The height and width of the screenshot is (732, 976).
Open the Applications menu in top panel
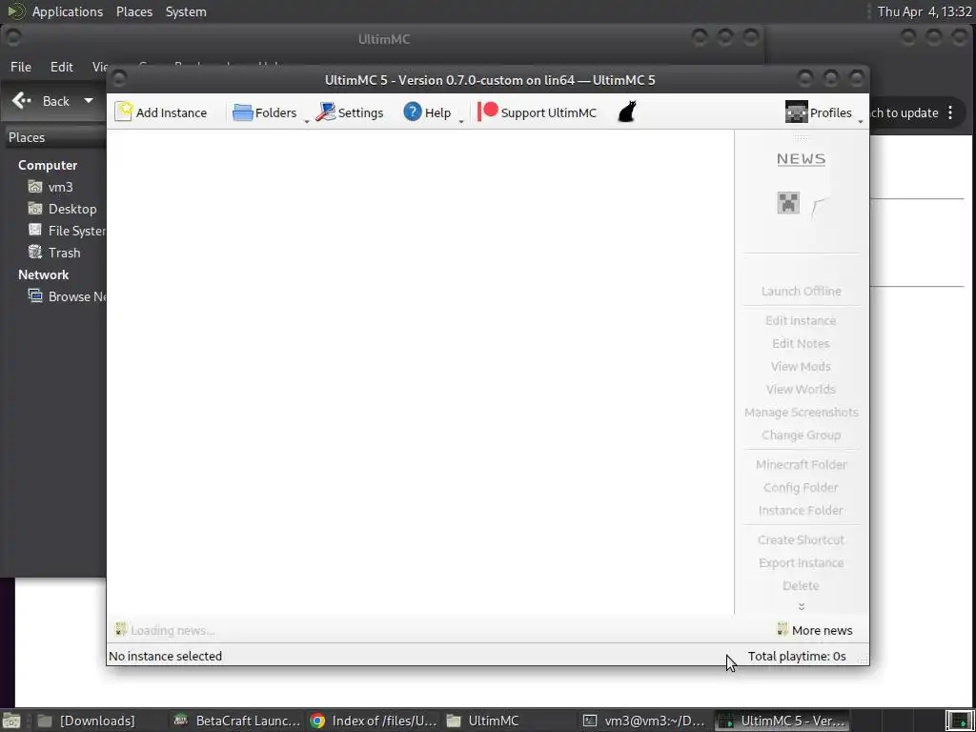tap(68, 11)
